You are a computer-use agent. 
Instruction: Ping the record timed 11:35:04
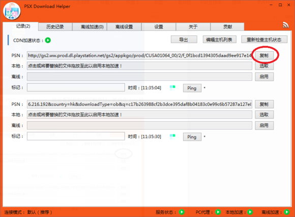point(192,88)
